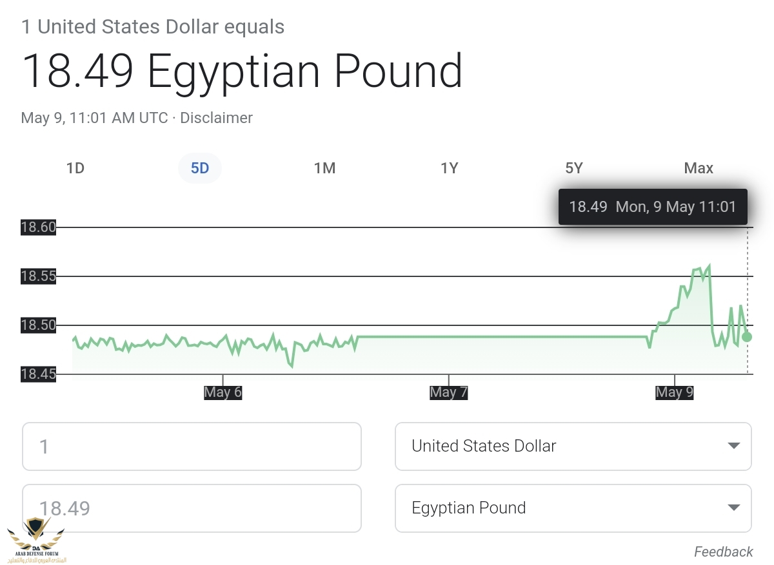
Task: Click the 18.45 axis label
Action: click(x=38, y=374)
